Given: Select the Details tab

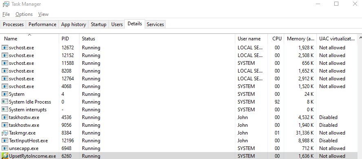Looking at the screenshot, I should pos(135,24).
